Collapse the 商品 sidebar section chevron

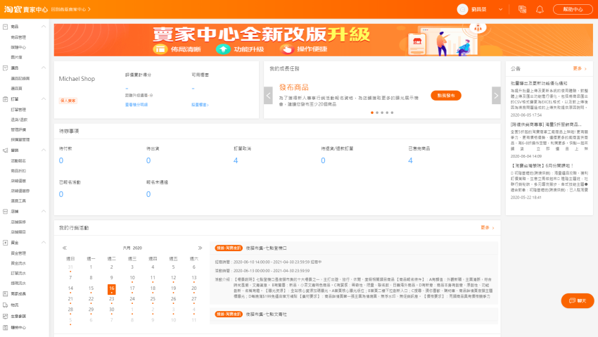tap(44, 27)
